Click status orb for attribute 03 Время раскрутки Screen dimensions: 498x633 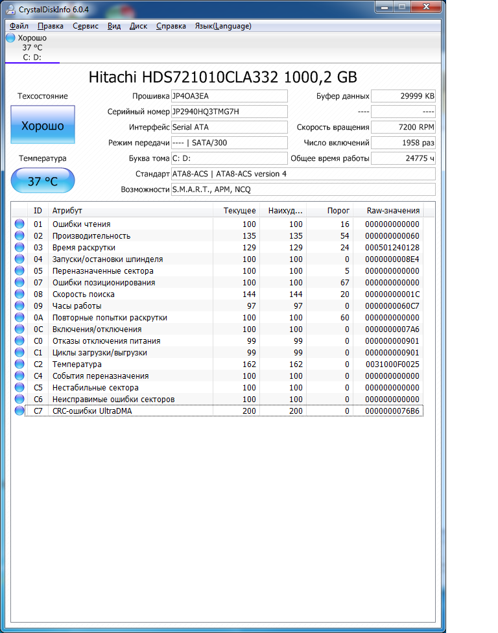point(19,248)
